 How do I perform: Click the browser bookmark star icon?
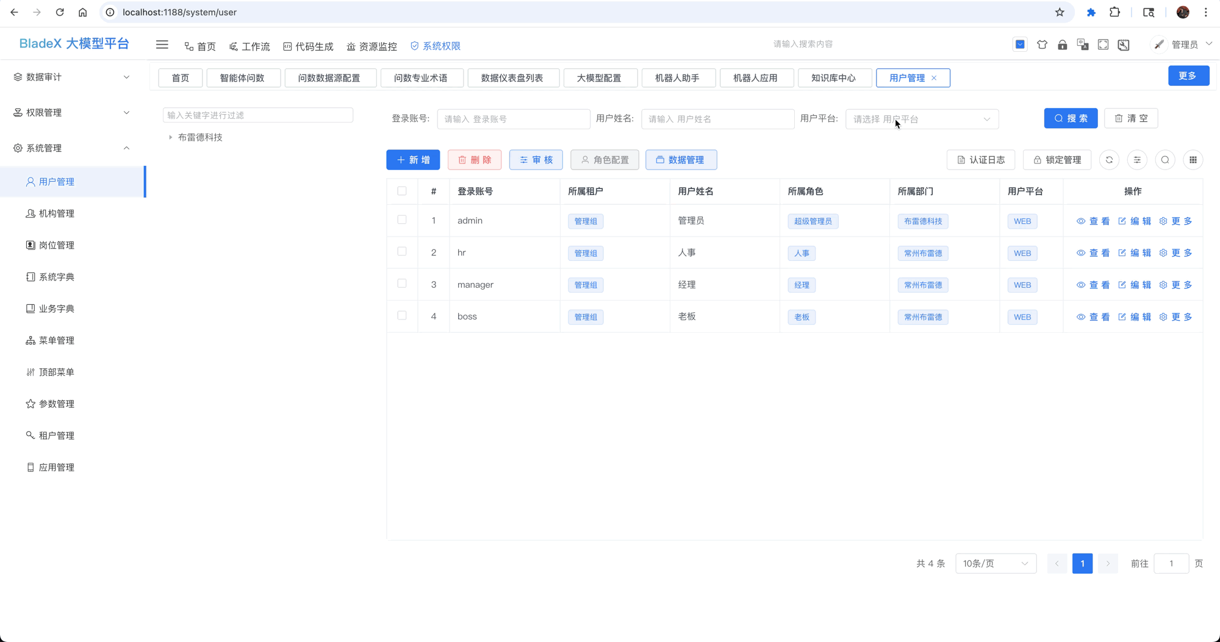click(1060, 12)
